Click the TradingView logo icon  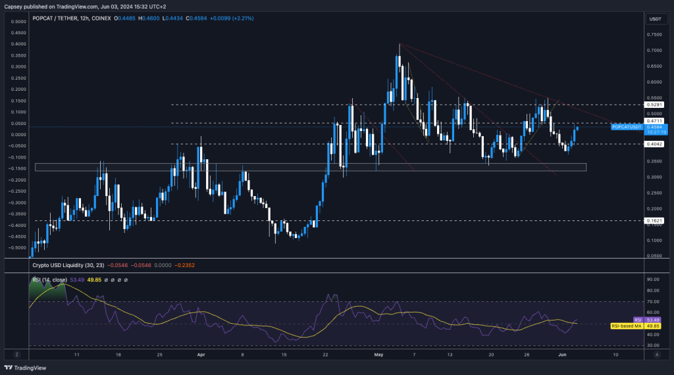(9, 368)
